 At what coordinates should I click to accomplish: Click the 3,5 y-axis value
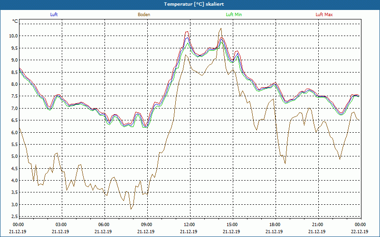(14, 192)
